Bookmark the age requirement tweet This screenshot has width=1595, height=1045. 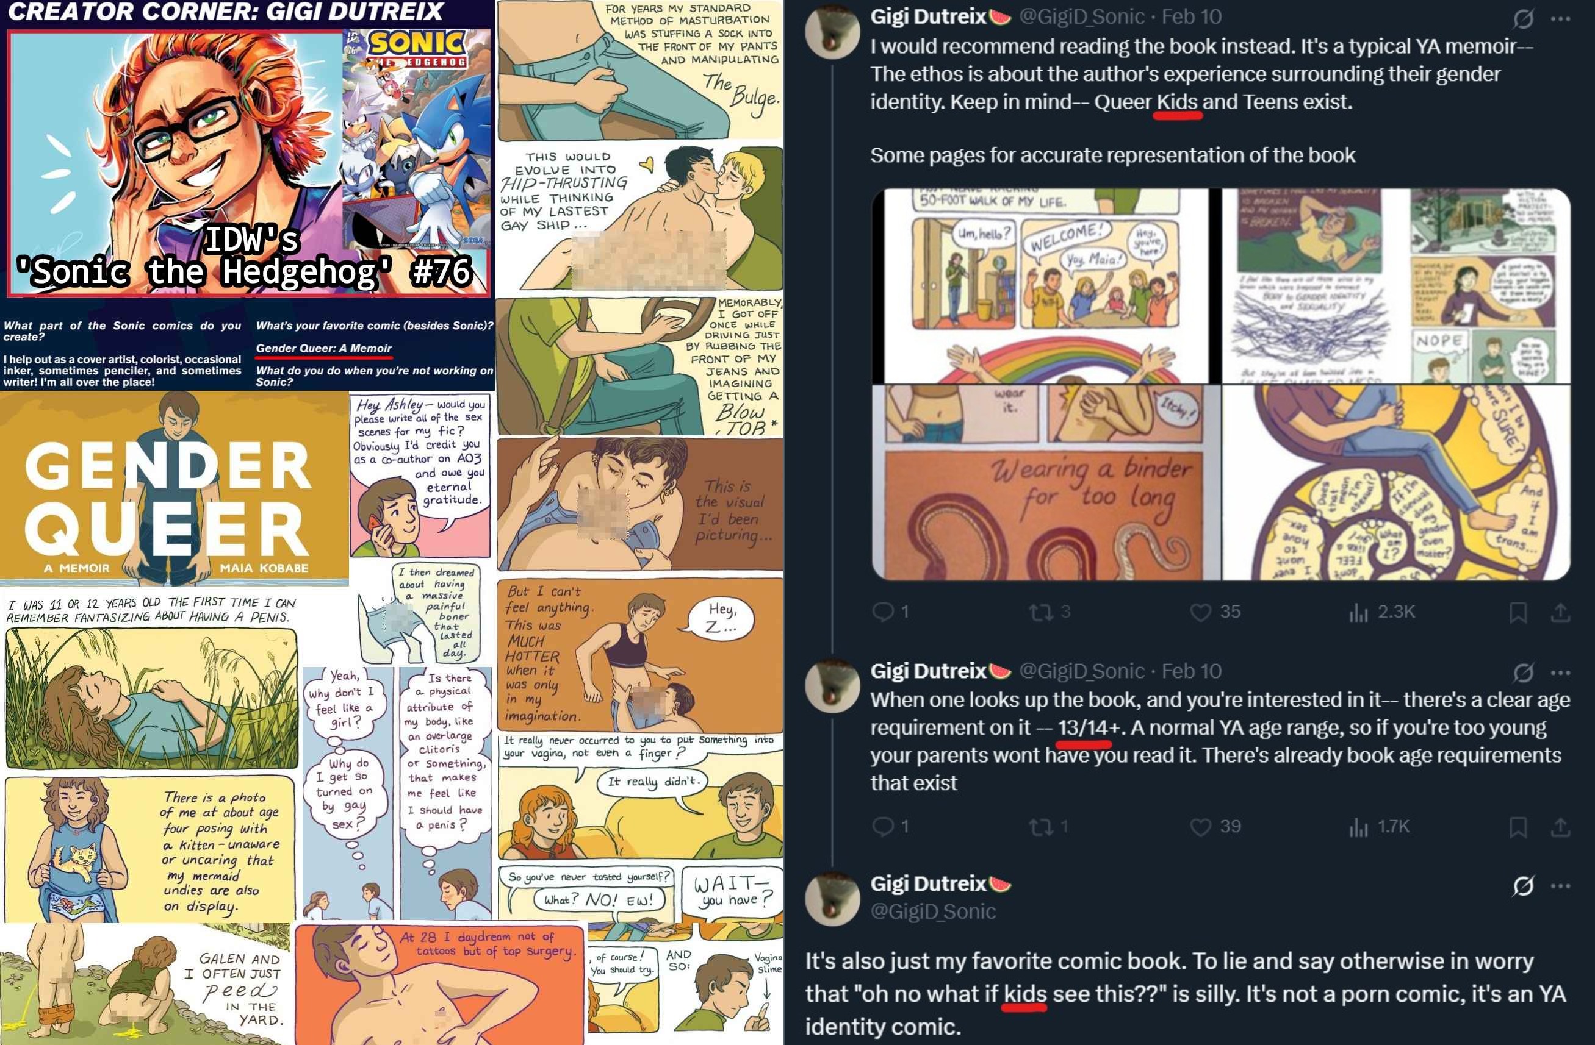click(1518, 827)
